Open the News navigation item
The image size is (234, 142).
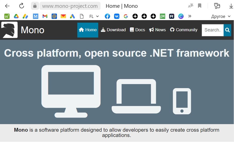pos(157,30)
